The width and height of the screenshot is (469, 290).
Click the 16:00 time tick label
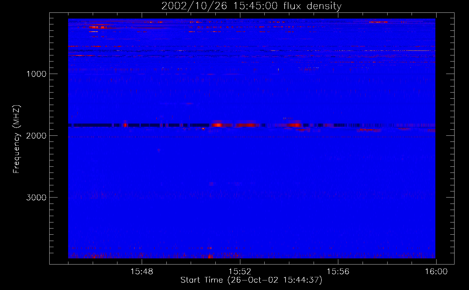pos(436,272)
